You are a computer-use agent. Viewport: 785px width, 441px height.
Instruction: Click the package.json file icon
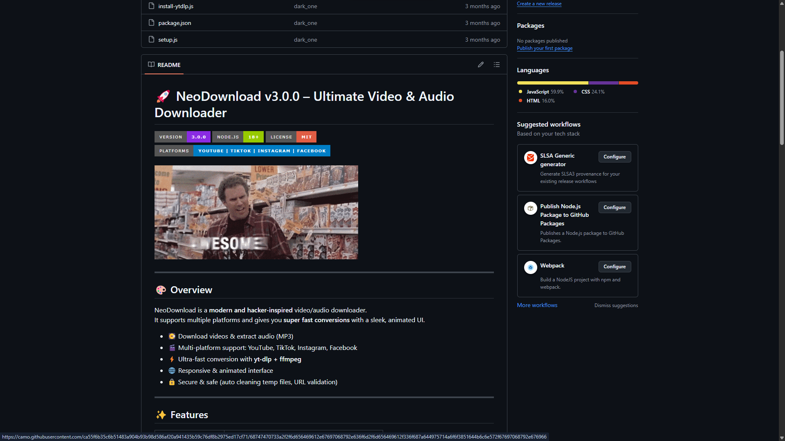coord(151,23)
